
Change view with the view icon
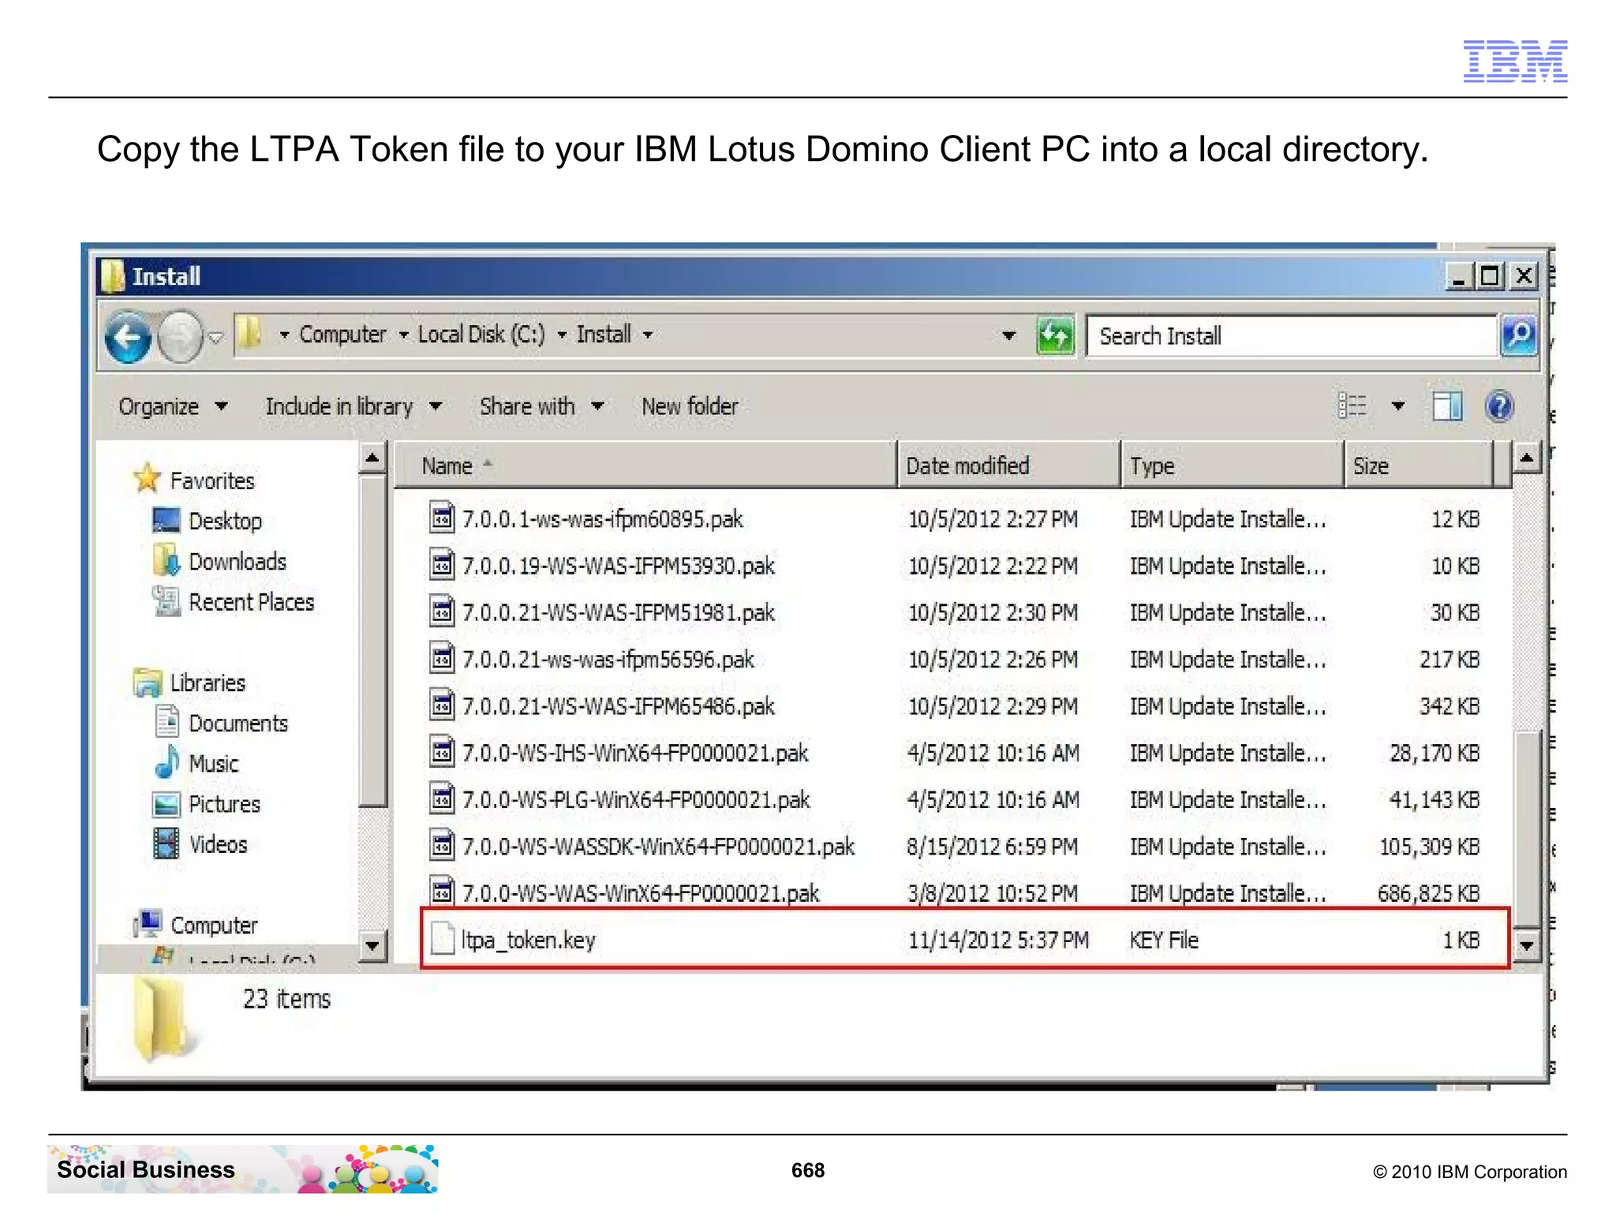pos(1352,406)
